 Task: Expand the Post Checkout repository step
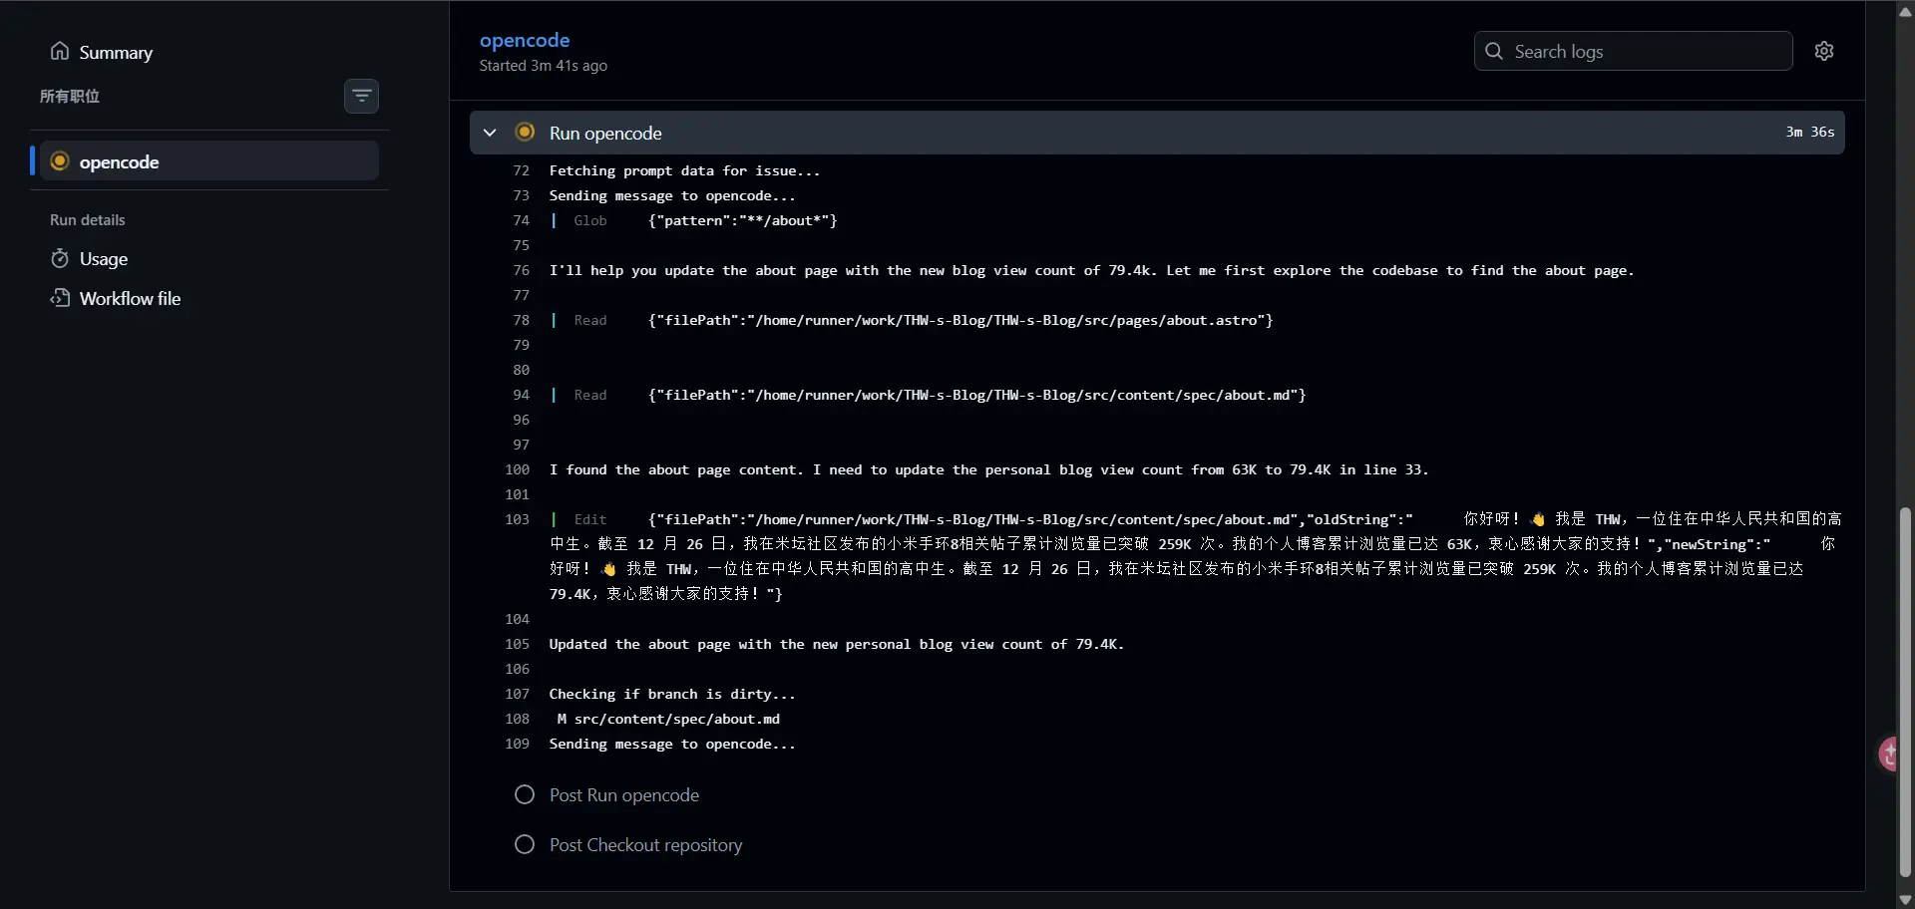[x=646, y=845]
